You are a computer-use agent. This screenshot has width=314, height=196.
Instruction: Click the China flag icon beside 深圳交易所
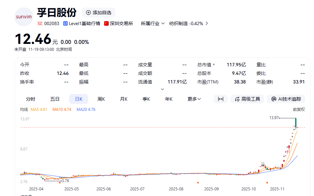click(x=106, y=23)
